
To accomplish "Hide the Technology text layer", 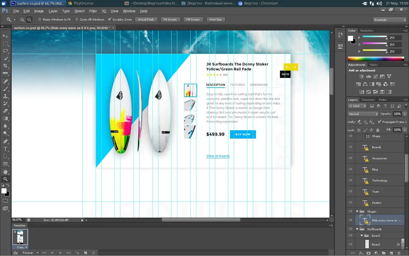I will click(x=350, y=180).
